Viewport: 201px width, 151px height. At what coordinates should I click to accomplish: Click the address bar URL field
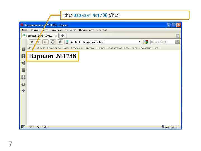pos(103,42)
